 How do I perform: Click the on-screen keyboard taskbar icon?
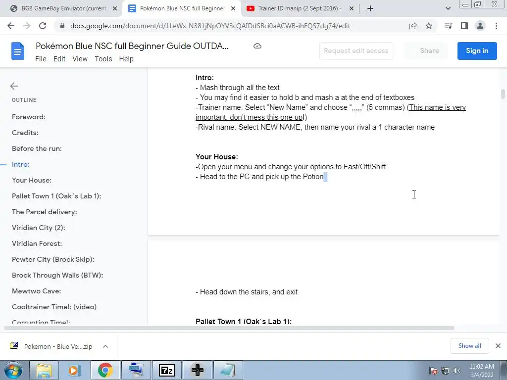click(136, 370)
